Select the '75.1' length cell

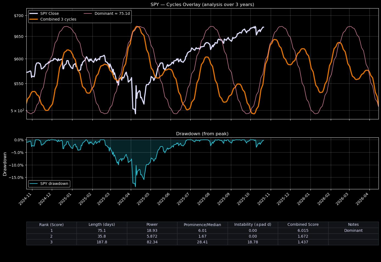[102, 230]
